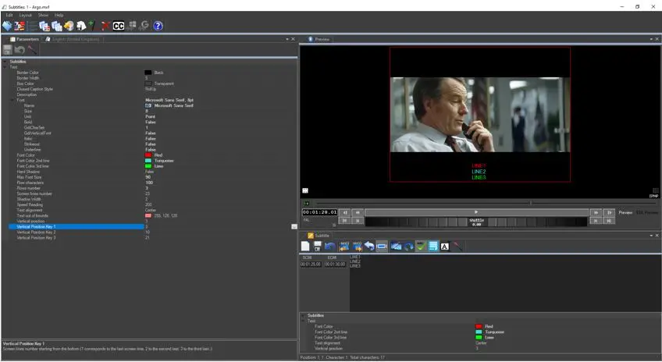Open dropdown button for Vertical Position Key 1

coord(294,226)
